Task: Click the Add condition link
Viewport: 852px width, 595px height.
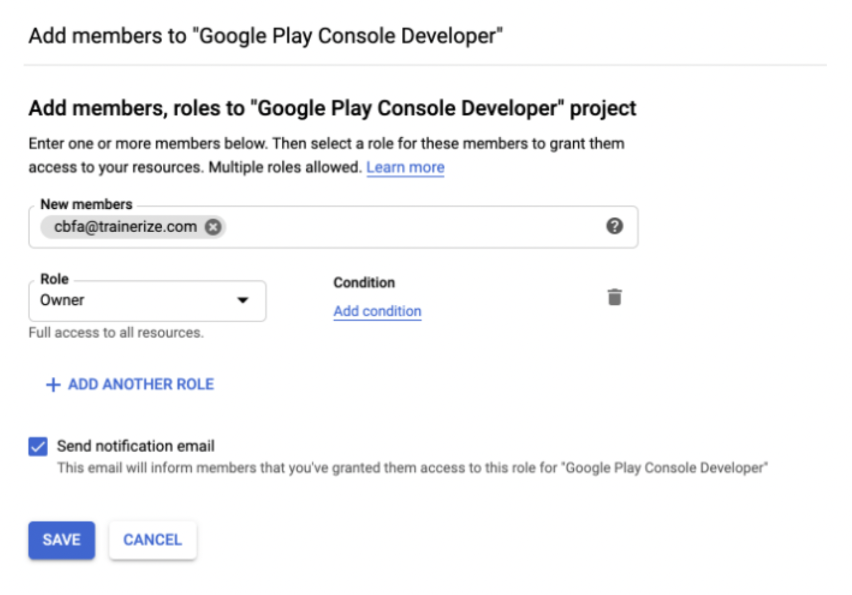Action: 377,311
